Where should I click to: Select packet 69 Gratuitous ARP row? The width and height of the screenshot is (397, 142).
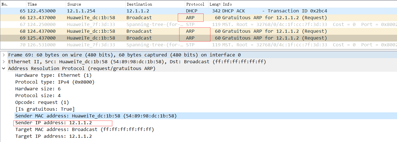click(198, 38)
